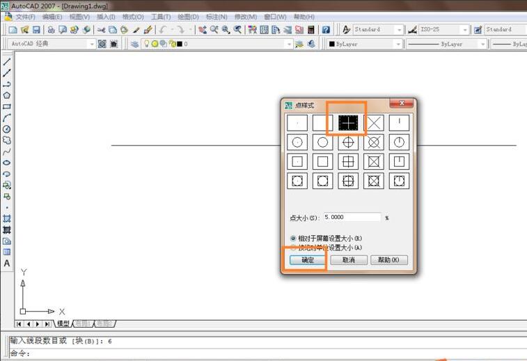Click the Undo arrow icon
The width and height of the screenshot is (527, 361).
163,30
